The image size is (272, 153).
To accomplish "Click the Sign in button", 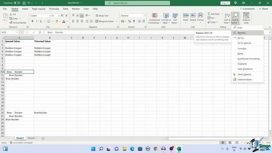I will tap(225, 3).
